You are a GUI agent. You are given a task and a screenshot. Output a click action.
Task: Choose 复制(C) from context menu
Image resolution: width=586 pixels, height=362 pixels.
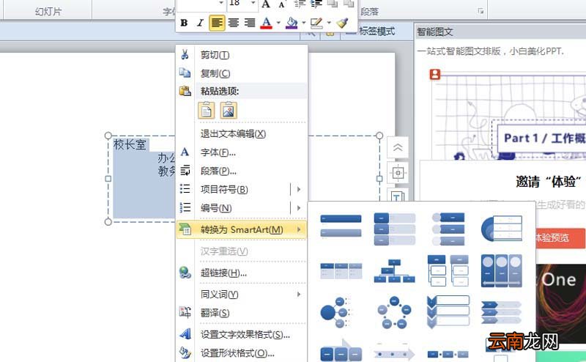click(241, 73)
